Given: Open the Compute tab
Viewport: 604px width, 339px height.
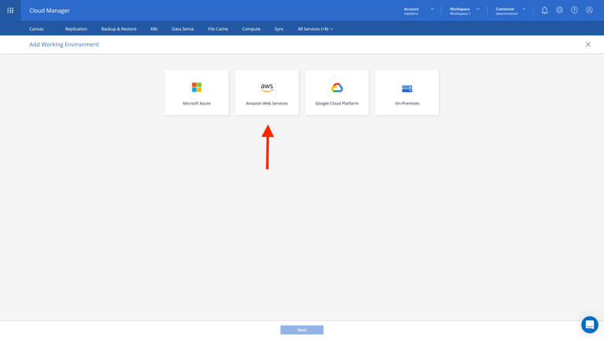Looking at the screenshot, I should tap(251, 29).
